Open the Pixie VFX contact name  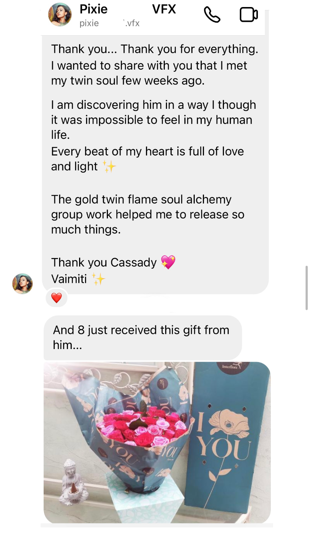tap(128, 9)
